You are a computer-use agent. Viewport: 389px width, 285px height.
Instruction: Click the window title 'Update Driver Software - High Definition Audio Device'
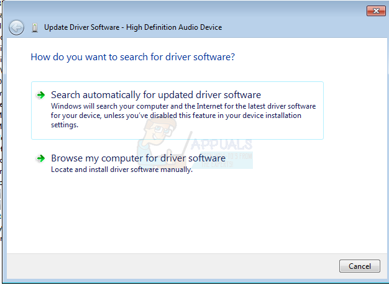(x=133, y=27)
